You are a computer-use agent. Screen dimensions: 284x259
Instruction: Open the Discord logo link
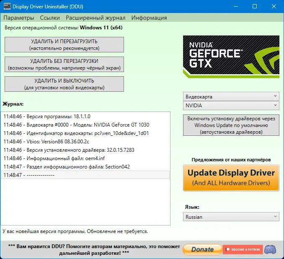pyautogui.click(x=270, y=249)
